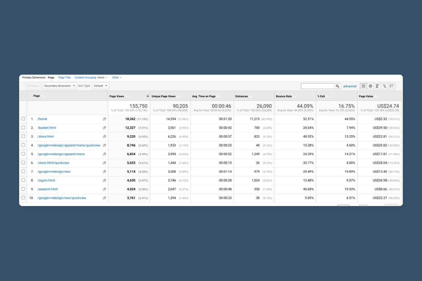Open the /signin.html page link

click(x=46, y=180)
